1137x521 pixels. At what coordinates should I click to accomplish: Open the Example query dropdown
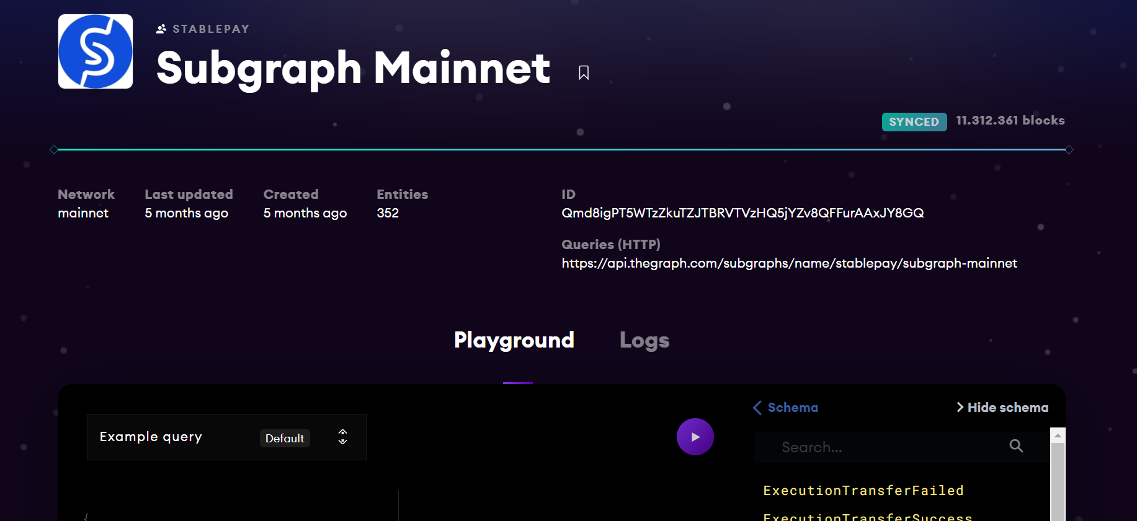[x=227, y=437]
